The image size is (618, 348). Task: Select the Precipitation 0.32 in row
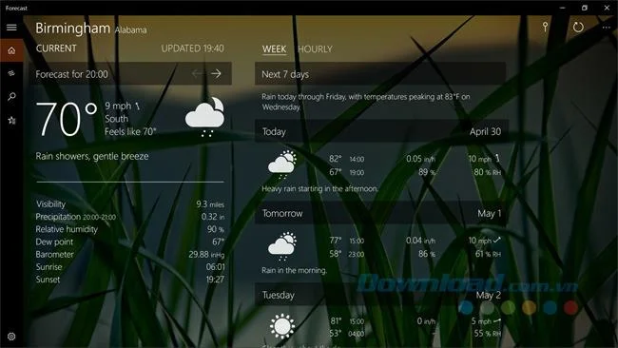(130, 217)
